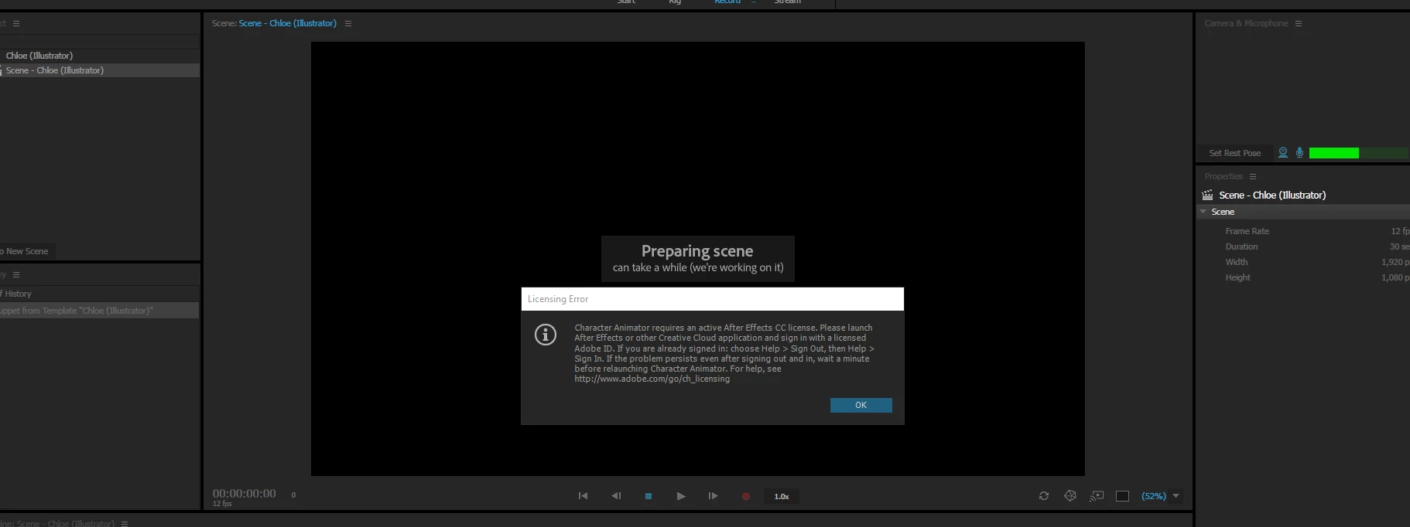This screenshot has width=1410, height=527.
Task: Collapse the Scene properties section
Action: point(1203,212)
